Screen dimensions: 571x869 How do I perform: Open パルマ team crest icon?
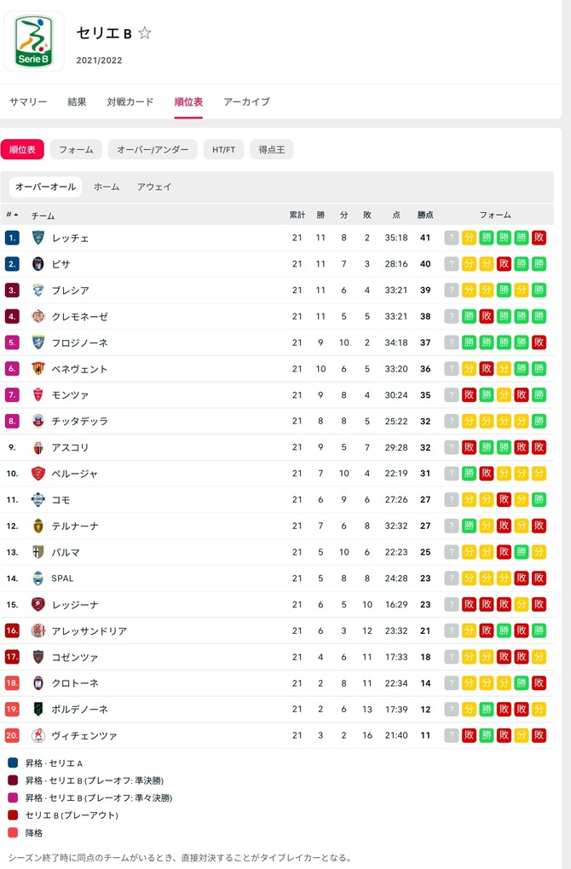pos(38,552)
